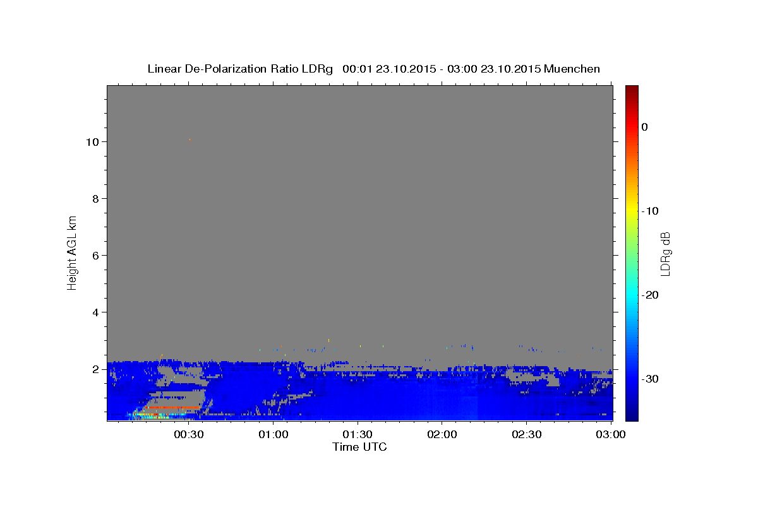This screenshot has width=758, height=505.
Task: Click the red-orange horizontal streak near 00:30
Action: pyautogui.click(x=172, y=408)
